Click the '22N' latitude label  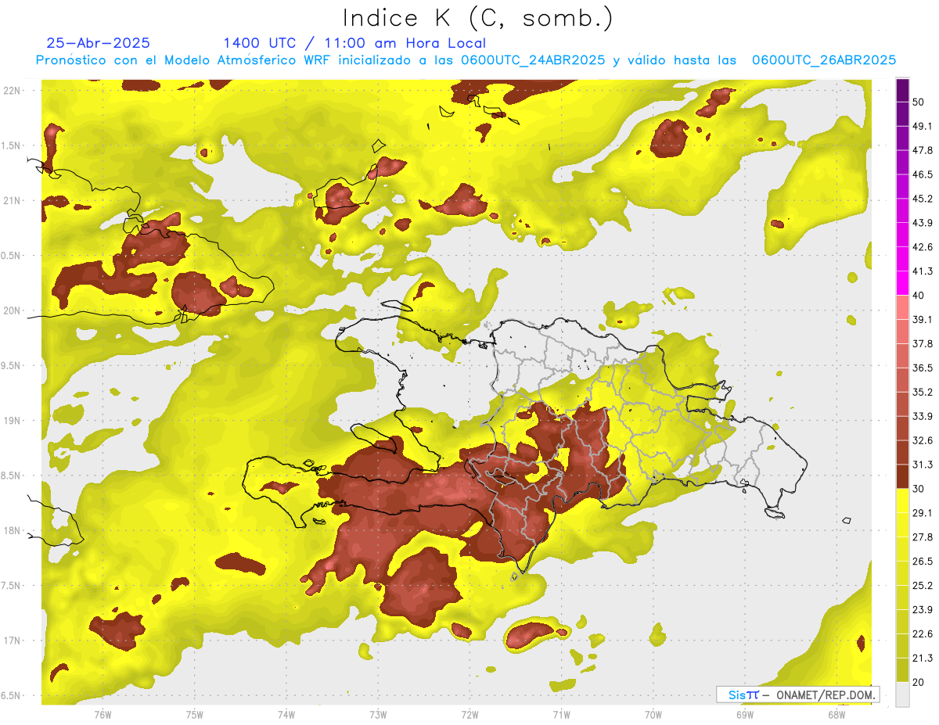pos(12,90)
